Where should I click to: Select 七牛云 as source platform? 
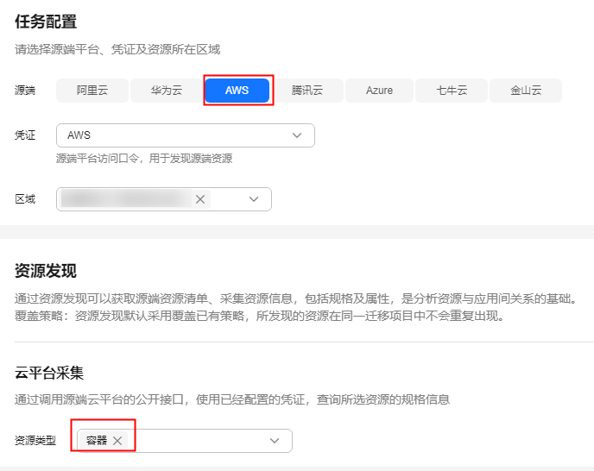click(x=452, y=91)
